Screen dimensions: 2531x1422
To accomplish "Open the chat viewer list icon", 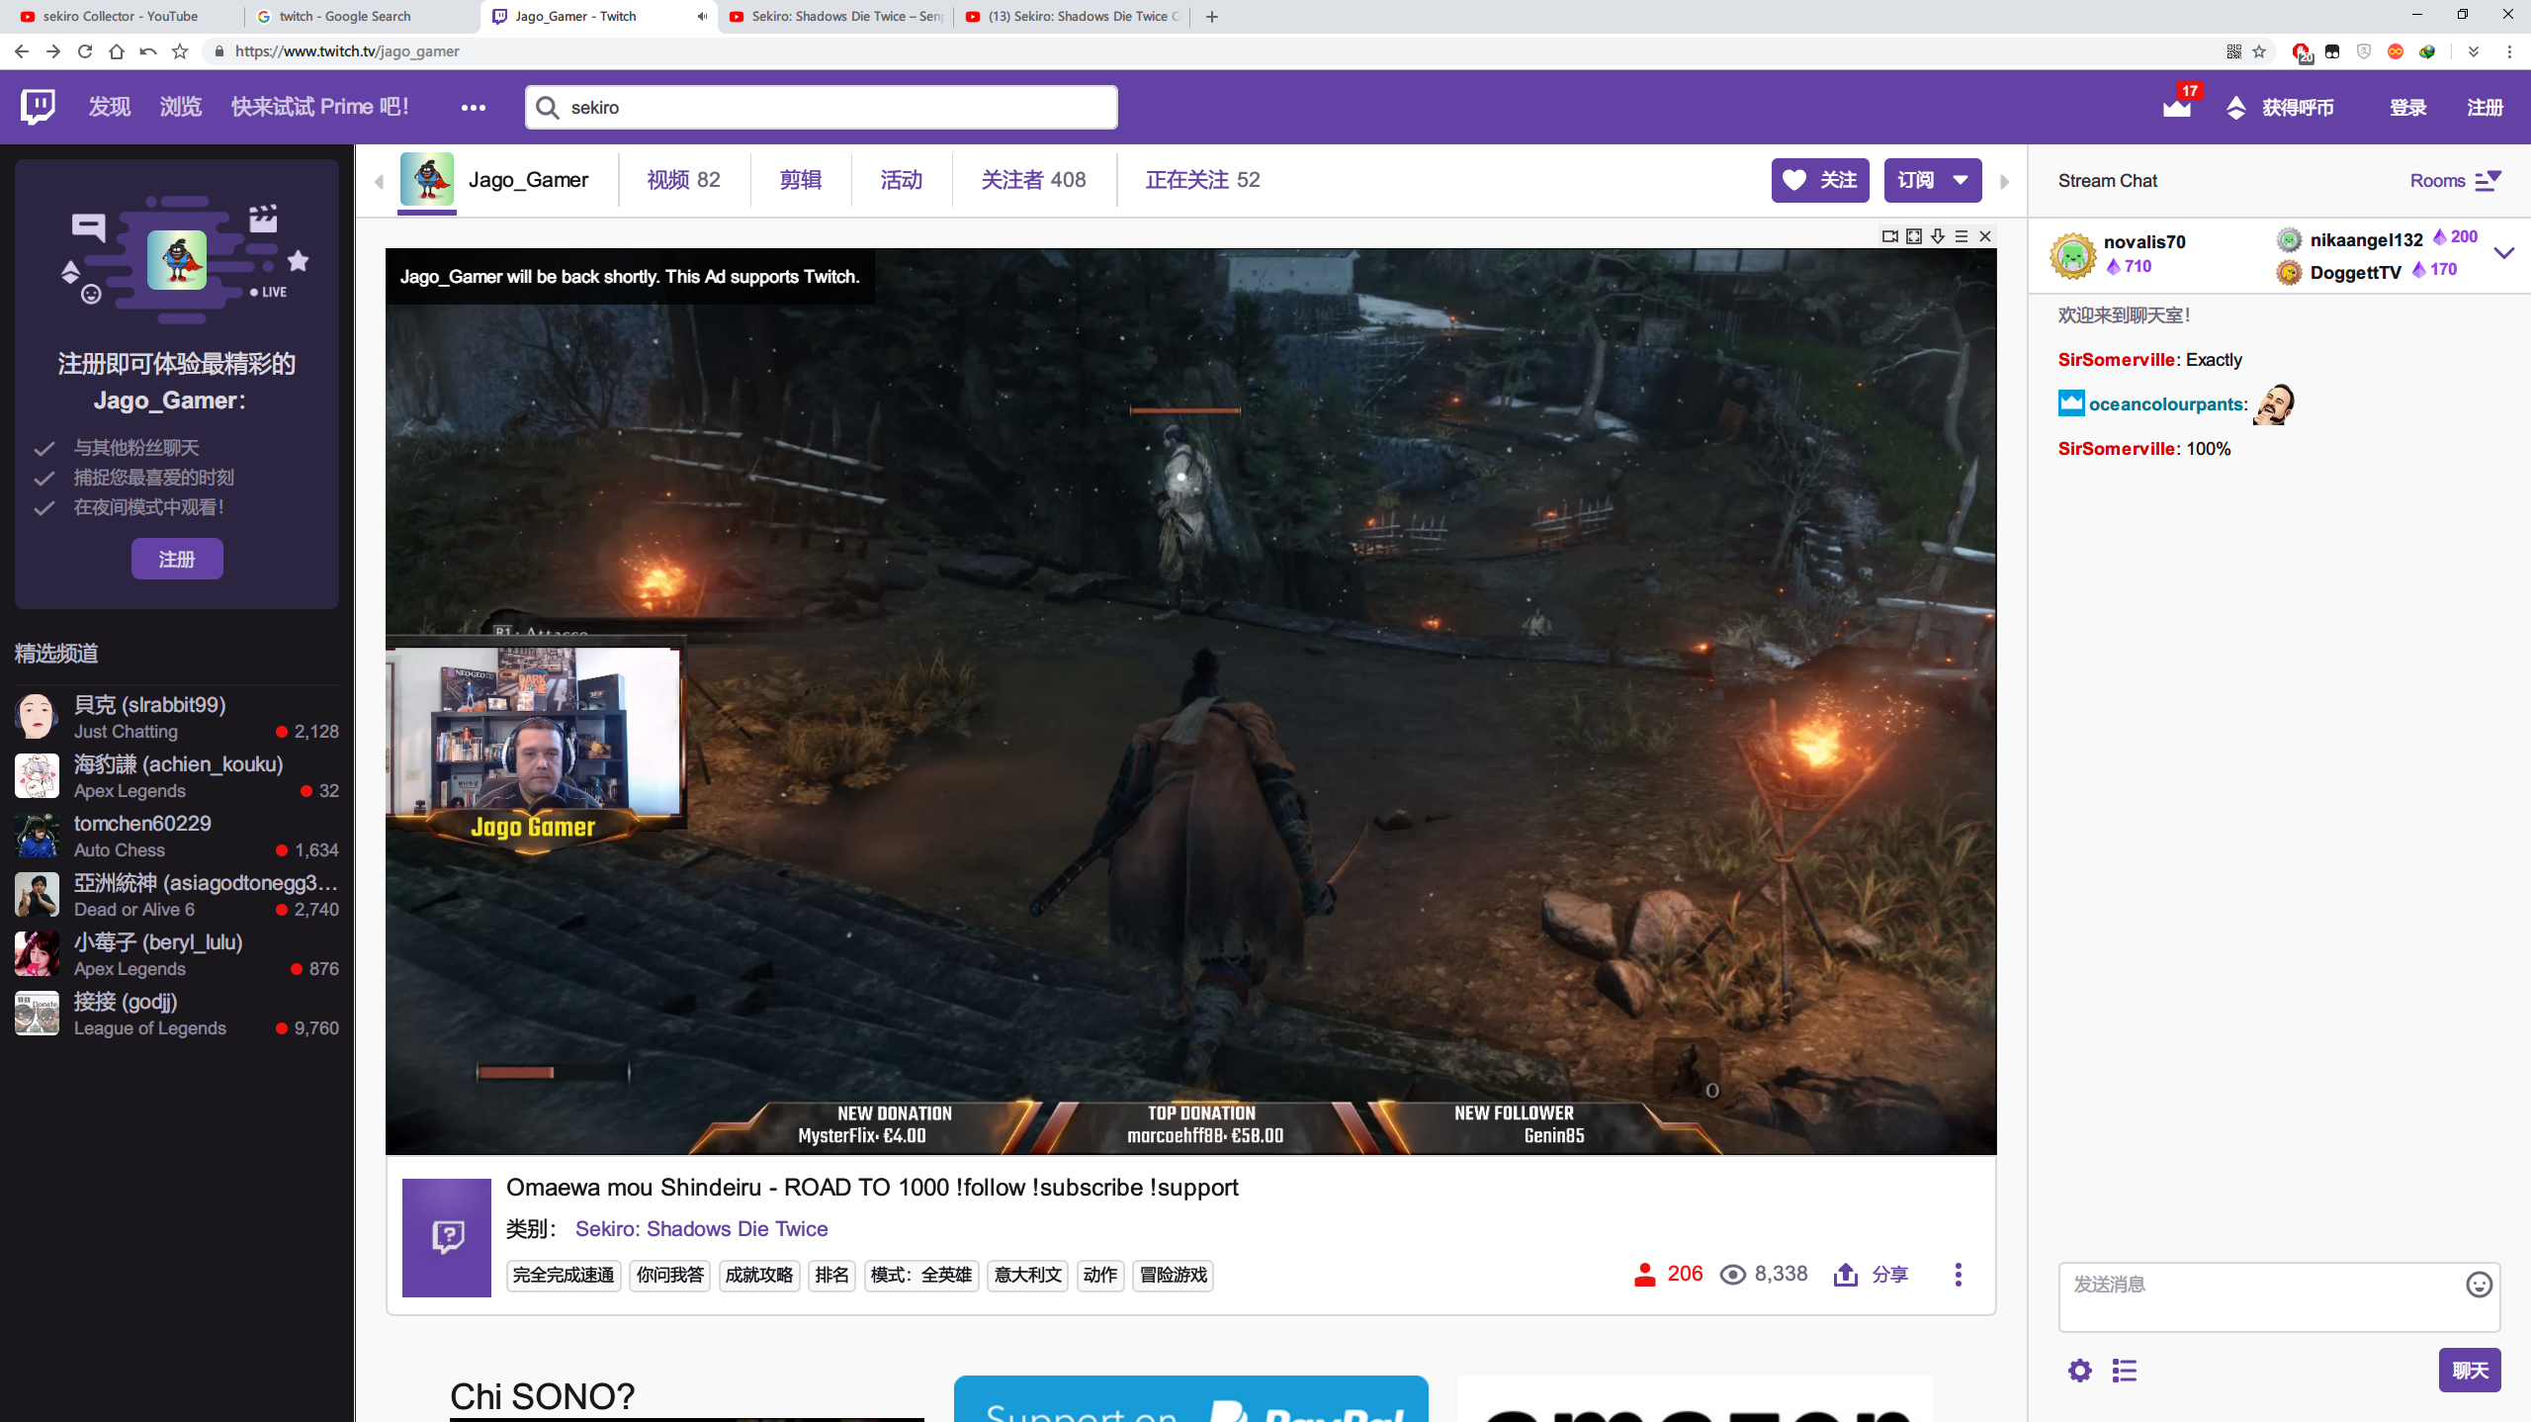I will (x=2125, y=1370).
